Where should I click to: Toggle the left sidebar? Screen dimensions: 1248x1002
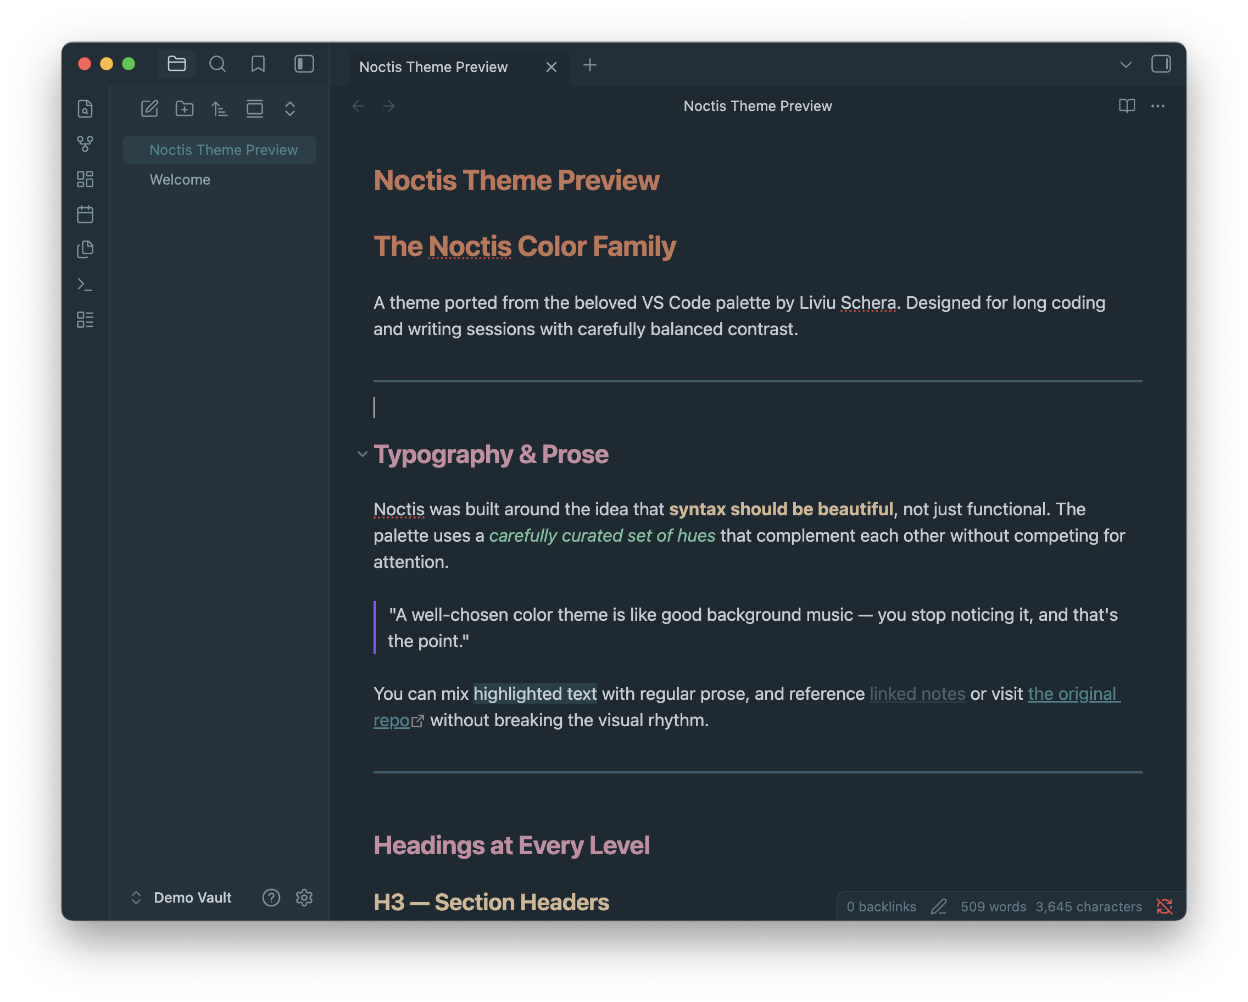tap(304, 64)
